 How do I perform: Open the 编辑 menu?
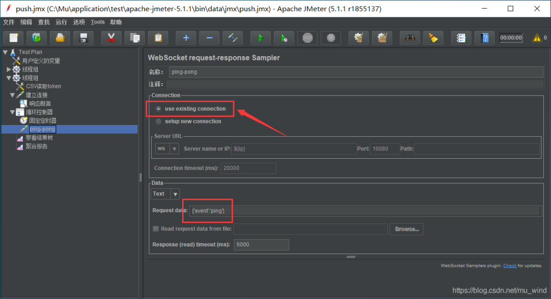tap(27, 22)
